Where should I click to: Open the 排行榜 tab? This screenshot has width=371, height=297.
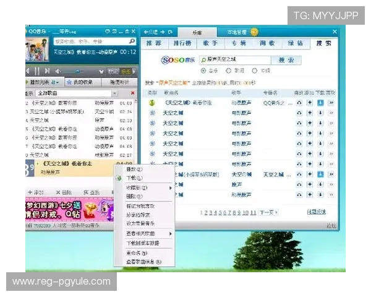[182, 43]
